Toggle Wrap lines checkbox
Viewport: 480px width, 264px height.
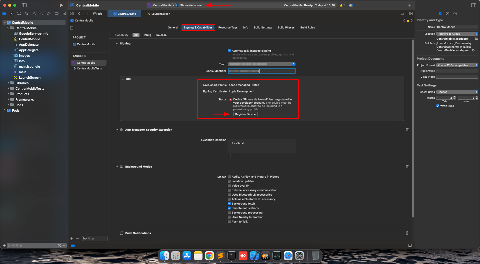click(438, 106)
